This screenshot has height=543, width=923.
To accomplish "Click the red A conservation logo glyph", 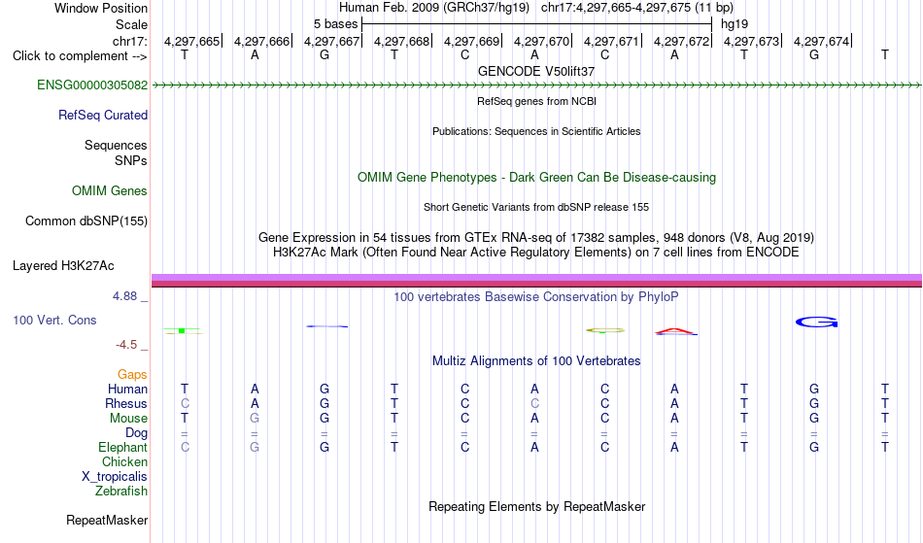I will coord(676,331).
